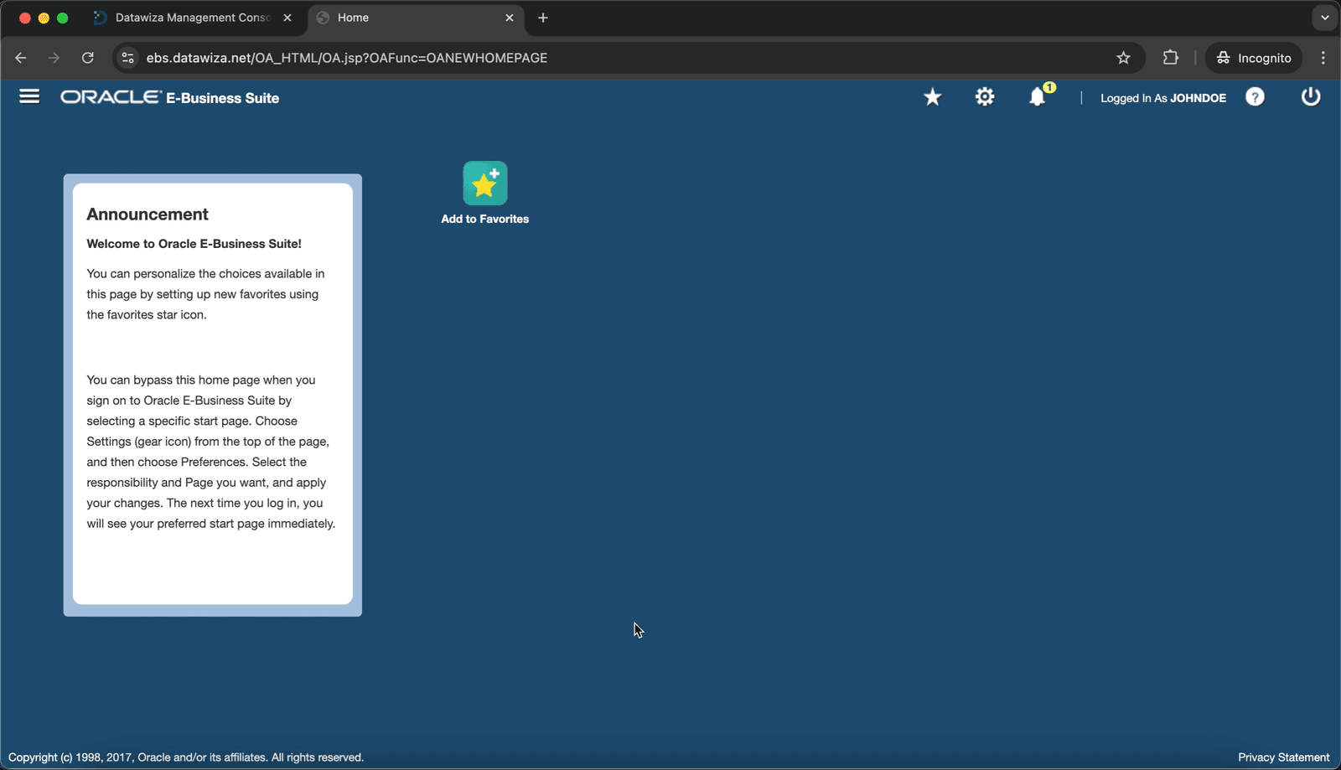Bookmark this page with the address bar star
The height and width of the screenshot is (770, 1341).
pos(1123,58)
